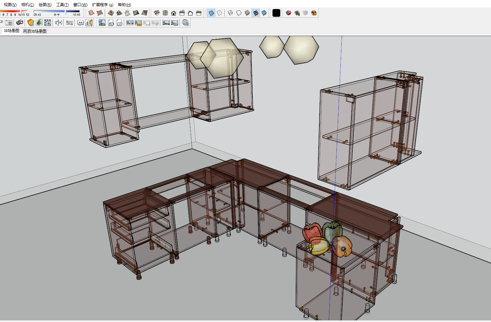Select the Shaded face style
Image resolution: width=491 pixels, height=322 pixels.
click(247, 13)
